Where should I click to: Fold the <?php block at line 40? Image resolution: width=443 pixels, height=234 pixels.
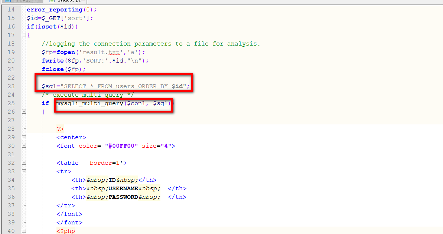(x=24, y=231)
